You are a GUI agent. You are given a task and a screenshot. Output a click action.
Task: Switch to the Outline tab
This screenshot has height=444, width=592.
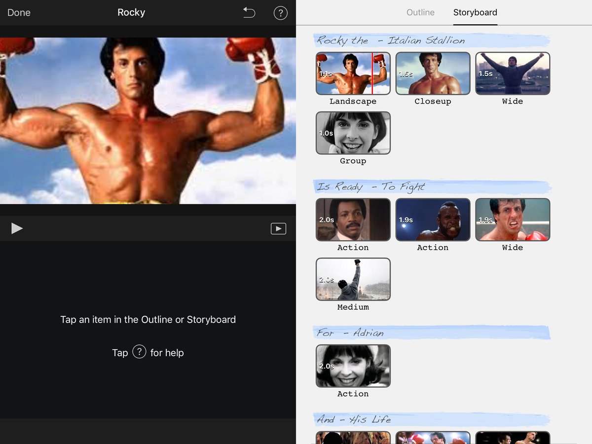[420, 13]
